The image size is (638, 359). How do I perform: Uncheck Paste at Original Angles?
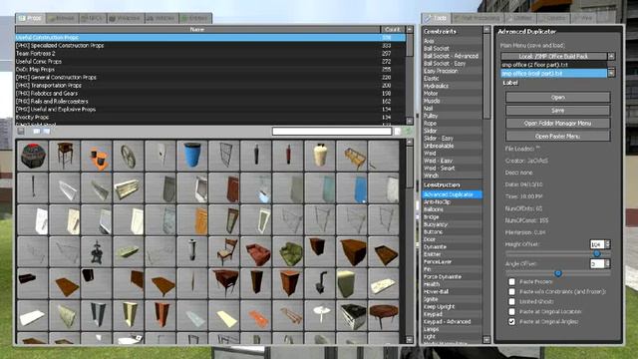point(511,321)
